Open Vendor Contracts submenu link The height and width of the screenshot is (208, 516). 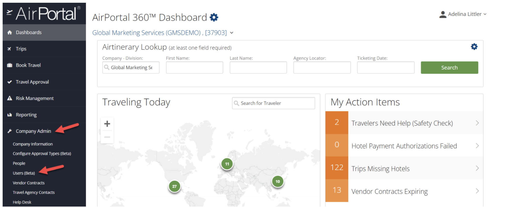pos(29,183)
